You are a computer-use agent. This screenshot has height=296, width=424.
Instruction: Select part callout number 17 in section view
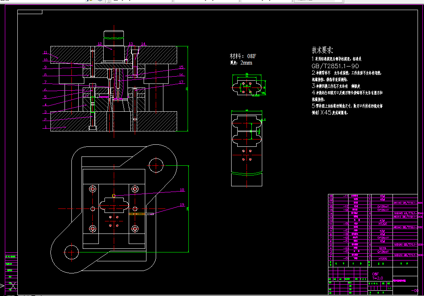pyautogui.click(x=181, y=82)
